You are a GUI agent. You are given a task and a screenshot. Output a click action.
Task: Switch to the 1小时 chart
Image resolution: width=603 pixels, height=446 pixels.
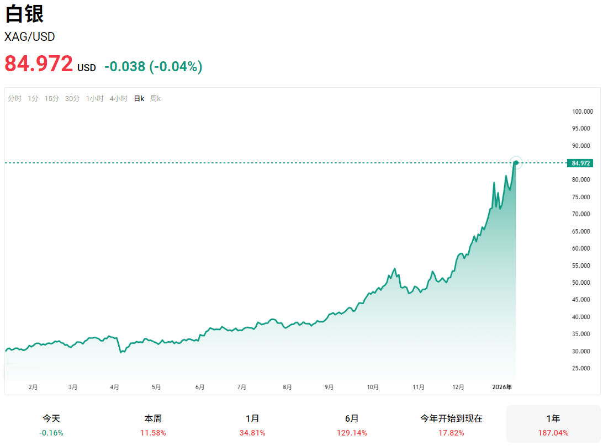coord(94,98)
